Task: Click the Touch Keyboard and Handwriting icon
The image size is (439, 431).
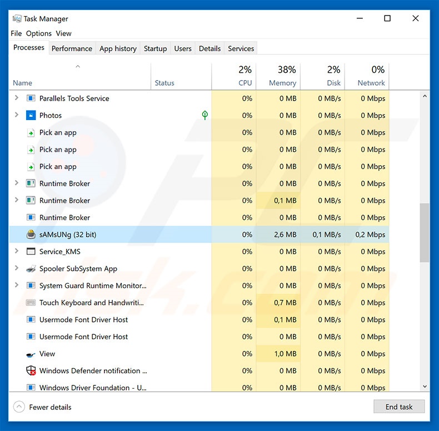Action: pyautogui.click(x=31, y=303)
